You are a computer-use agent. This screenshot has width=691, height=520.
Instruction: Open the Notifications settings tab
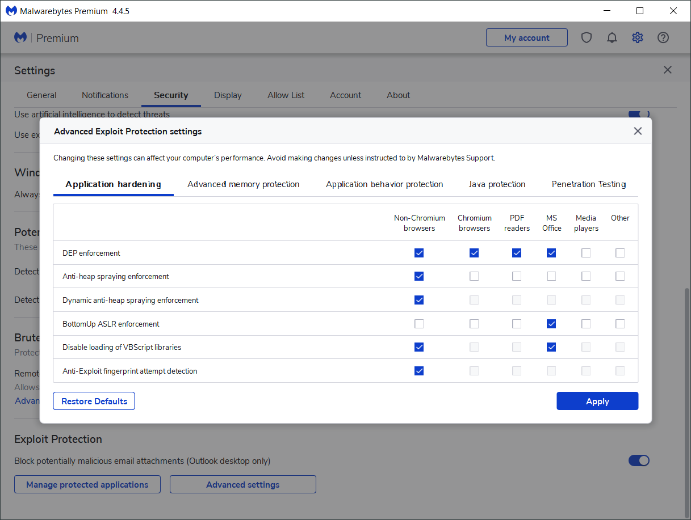point(105,95)
